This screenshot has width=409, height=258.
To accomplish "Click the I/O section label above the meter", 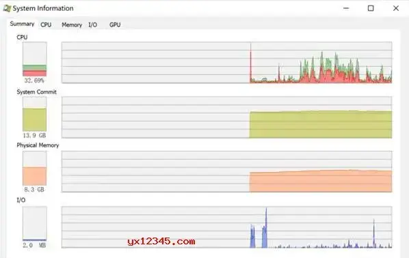I will (21, 200).
